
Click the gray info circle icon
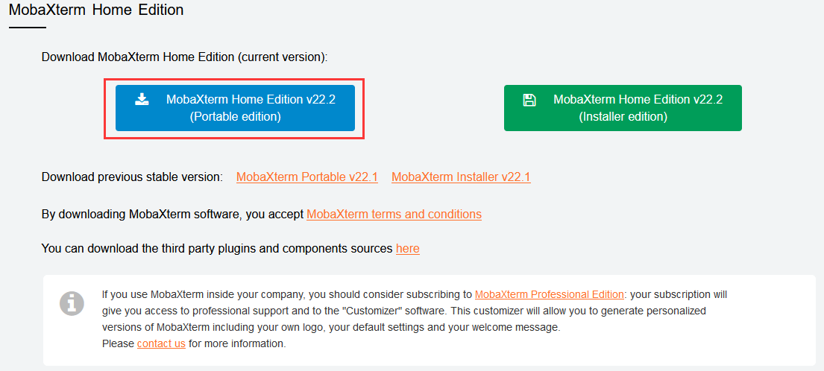(x=72, y=303)
